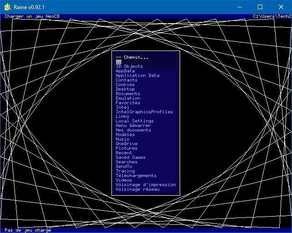Open the Music folder

coord(122,139)
